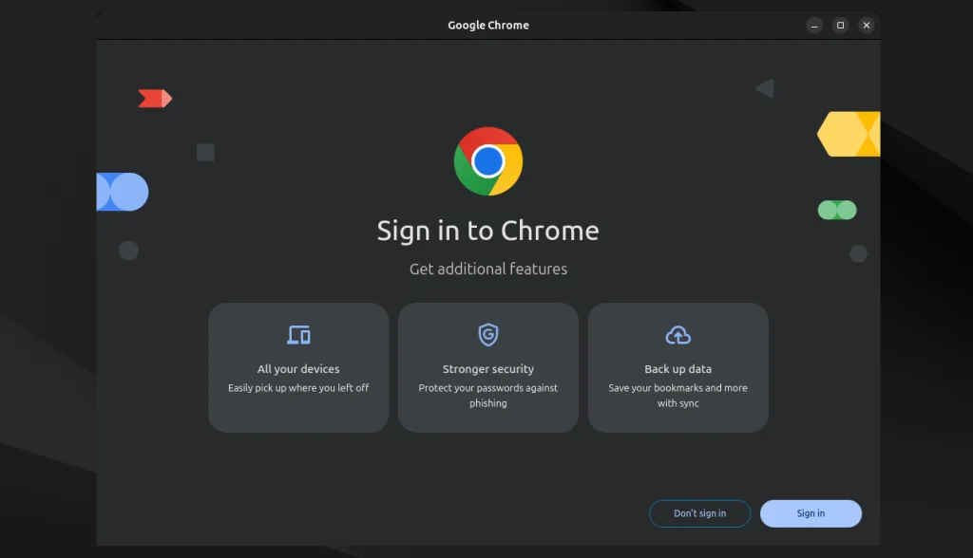The image size is (973, 558).
Task: Click the small gray hexagon shape
Action: pos(858,253)
